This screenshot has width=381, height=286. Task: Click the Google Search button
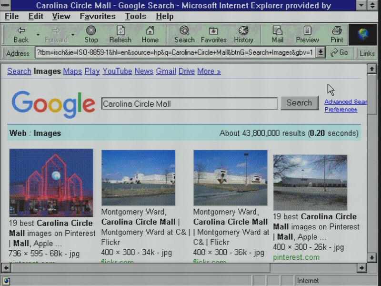pos(300,103)
